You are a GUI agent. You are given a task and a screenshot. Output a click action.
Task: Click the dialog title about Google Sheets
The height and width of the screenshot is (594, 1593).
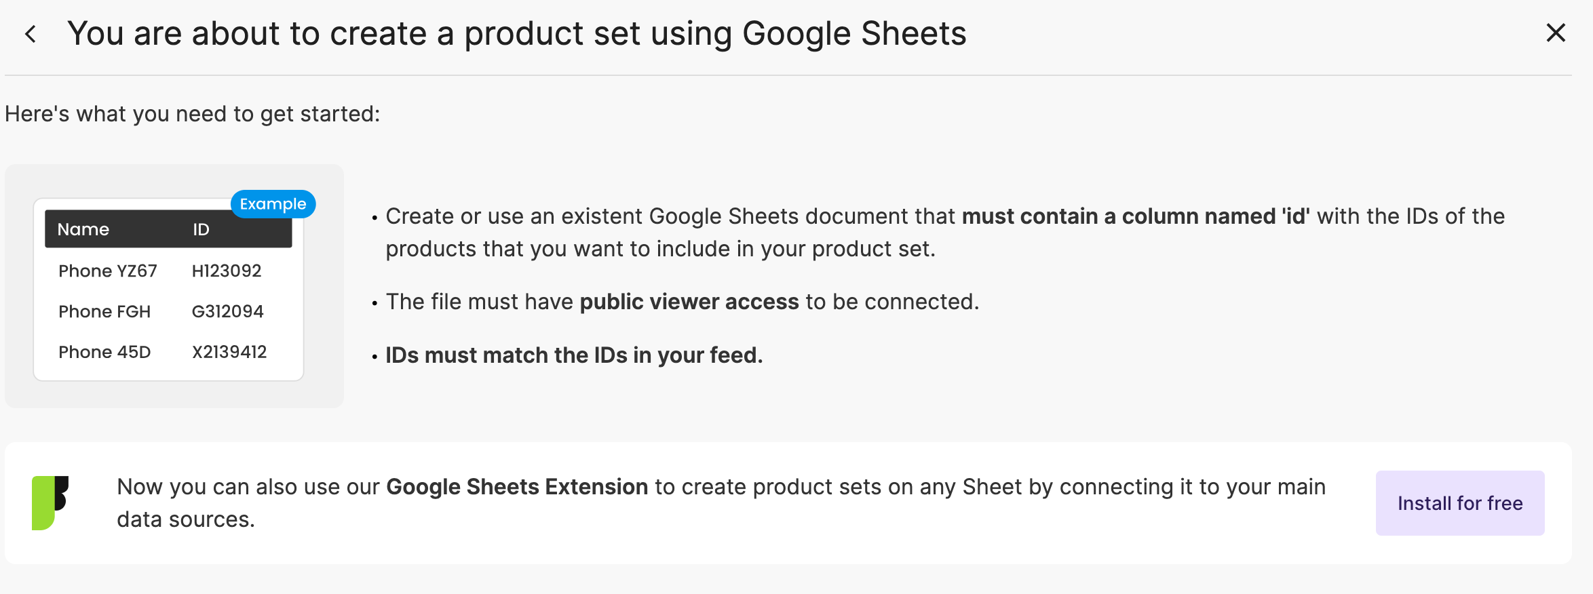click(x=517, y=33)
